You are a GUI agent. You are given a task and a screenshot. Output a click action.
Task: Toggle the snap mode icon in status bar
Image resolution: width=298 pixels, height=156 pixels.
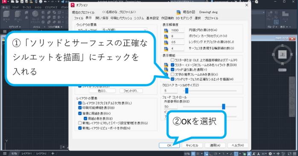point(198,153)
